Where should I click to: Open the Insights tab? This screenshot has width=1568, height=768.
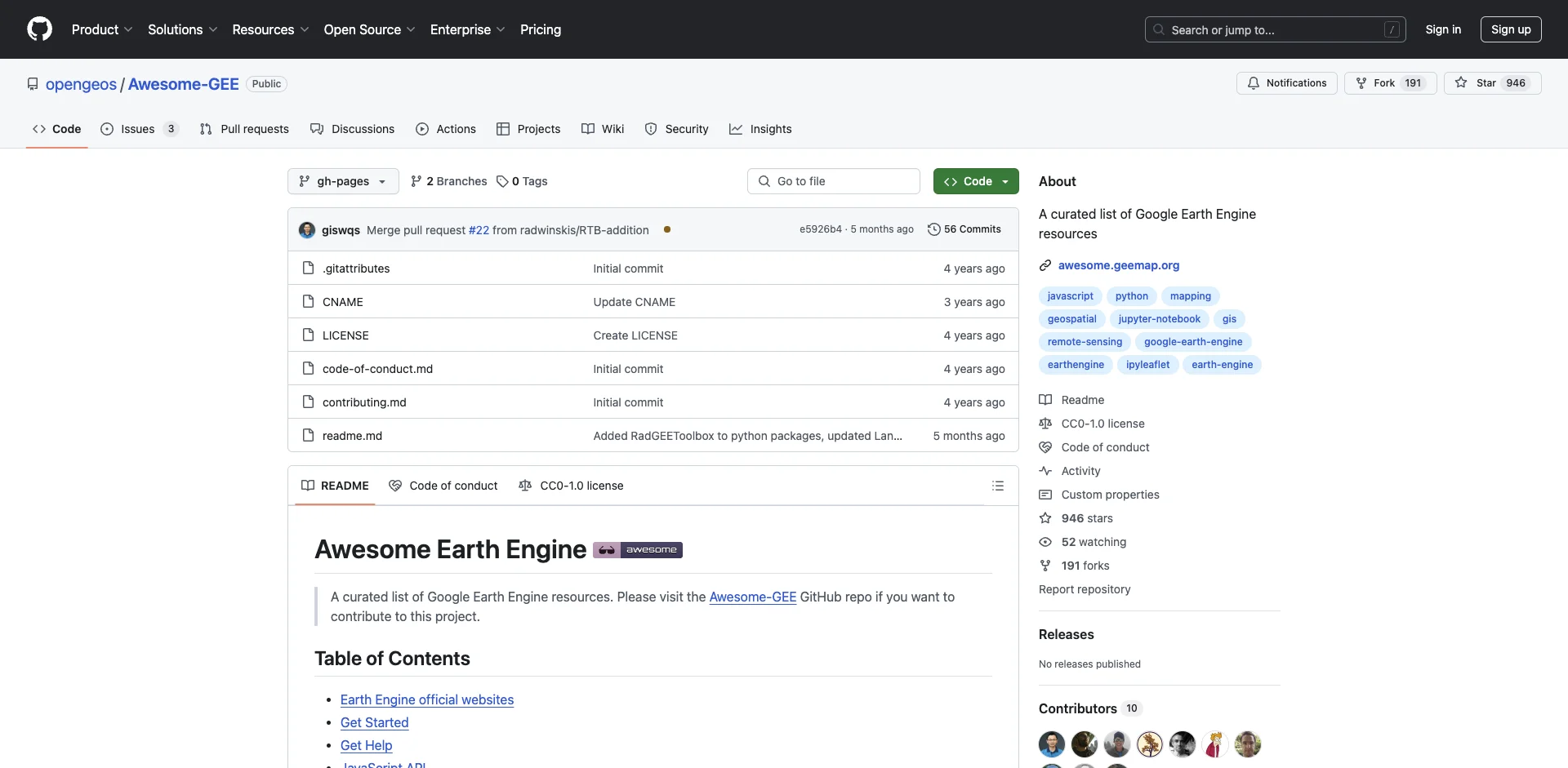pos(760,129)
